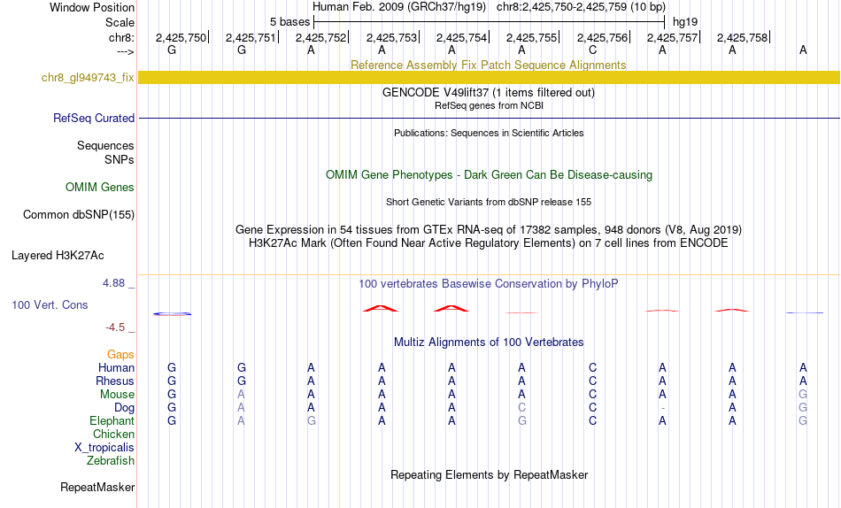The width and height of the screenshot is (841, 508).
Task: Click the Common dbSNP(155) track label
Action: pos(78,214)
